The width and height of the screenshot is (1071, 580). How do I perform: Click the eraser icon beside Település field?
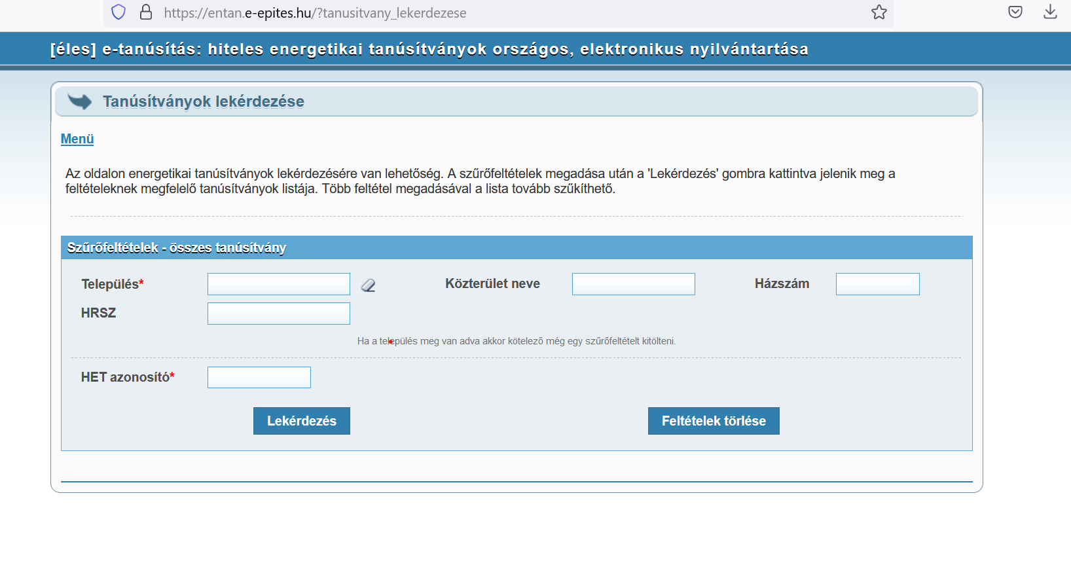369,285
